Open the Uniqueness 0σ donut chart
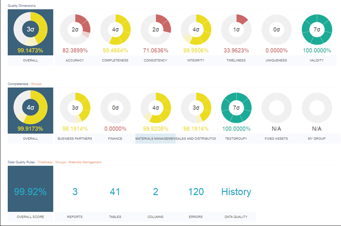Viewport: 341px width, 226px height. (277, 29)
